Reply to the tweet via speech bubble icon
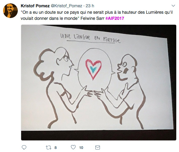 [24, 147]
